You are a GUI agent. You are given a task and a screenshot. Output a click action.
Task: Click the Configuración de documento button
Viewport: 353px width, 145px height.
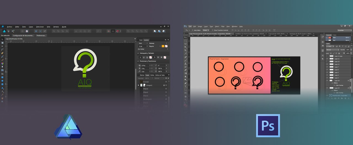tap(23, 35)
